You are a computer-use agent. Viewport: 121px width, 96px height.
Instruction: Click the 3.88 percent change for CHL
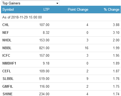pyautogui.click(x=116, y=25)
